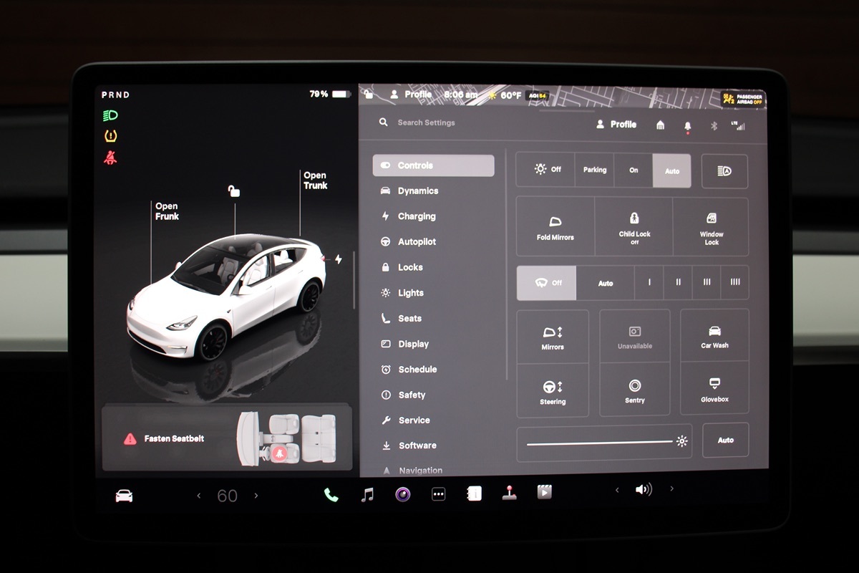859x573 pixels.
Task: Open the Autopilot settings menu
Action: tap(417, 242)
